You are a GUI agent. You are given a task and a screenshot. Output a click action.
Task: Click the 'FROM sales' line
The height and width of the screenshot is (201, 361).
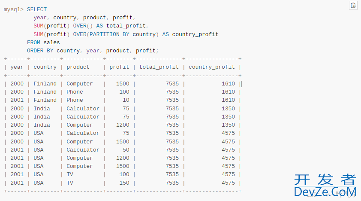pos(43,43)
